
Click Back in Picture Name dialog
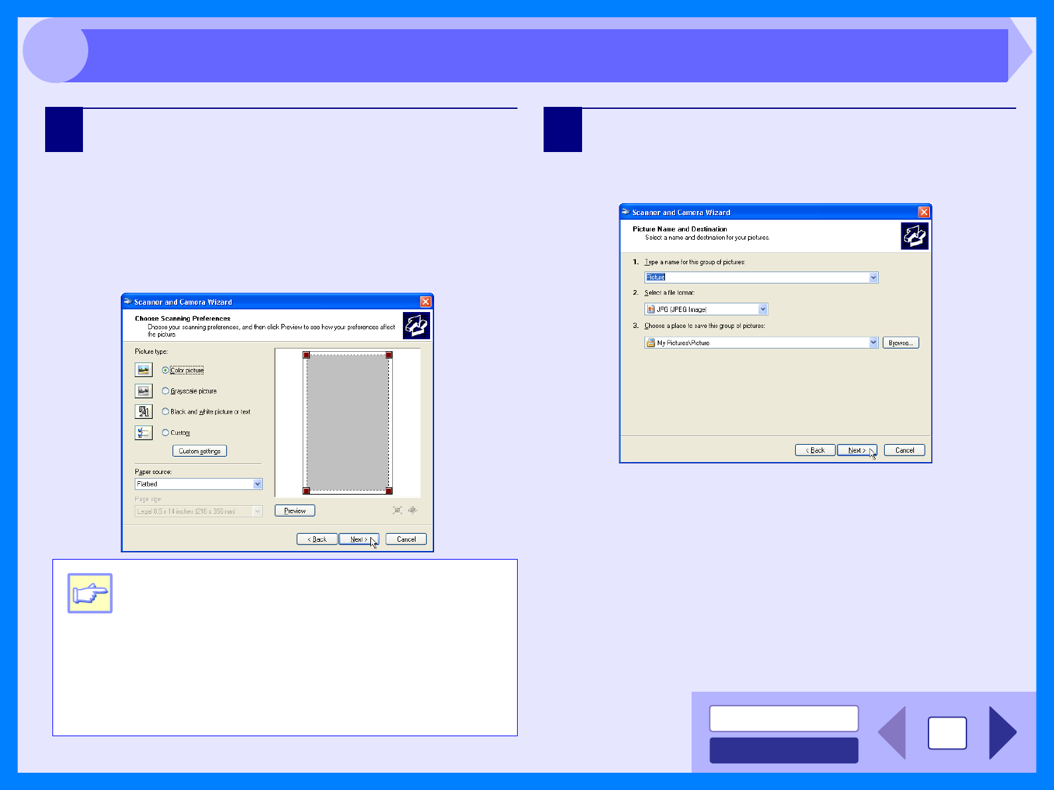tap(815, 450)
